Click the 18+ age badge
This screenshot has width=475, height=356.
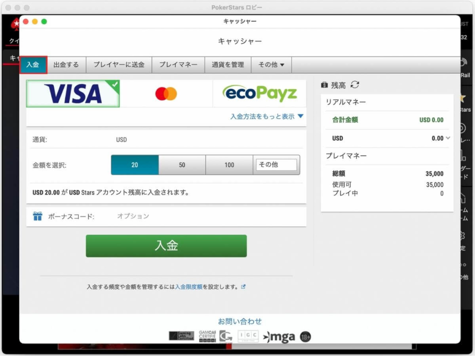click(x=305, y=337)
